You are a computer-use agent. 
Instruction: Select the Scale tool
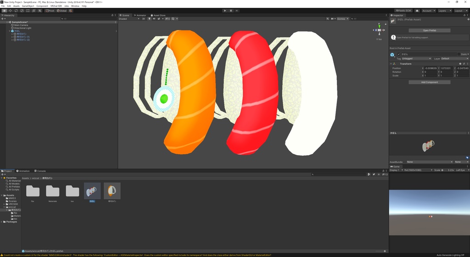tap(22, 11)
